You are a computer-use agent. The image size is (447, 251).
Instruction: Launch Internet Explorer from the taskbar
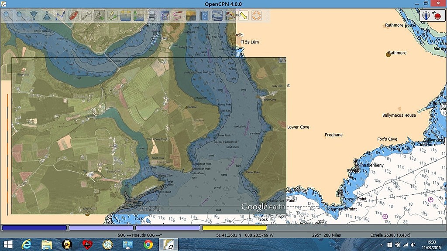[27, 244]
